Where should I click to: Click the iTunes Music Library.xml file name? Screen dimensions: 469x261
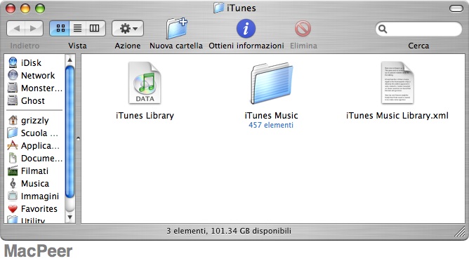[397, 115]
